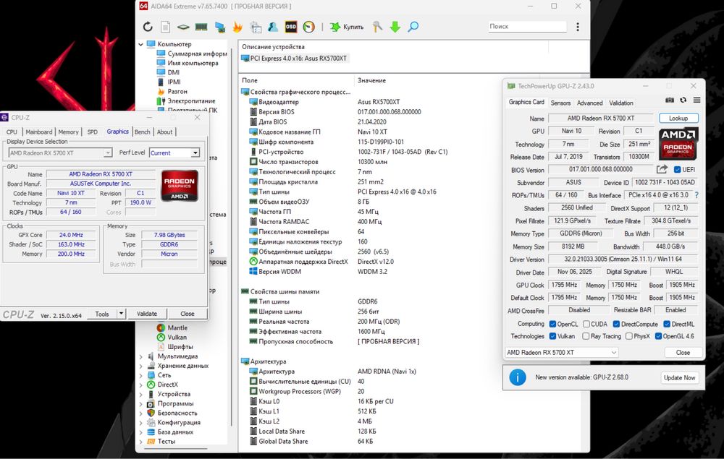This screenshot has height=459, width=724.
Task: Select the Версия BIOS row in AIDA64
Action: pyautogui.click(x=276, y=112)
